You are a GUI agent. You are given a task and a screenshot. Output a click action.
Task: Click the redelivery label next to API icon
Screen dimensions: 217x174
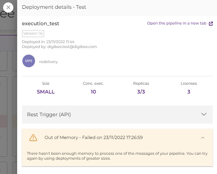click(48, 62)
